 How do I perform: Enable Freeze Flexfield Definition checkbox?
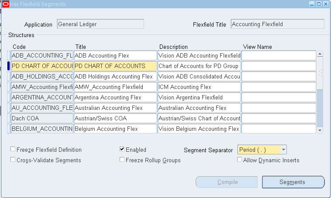(13, 150)
